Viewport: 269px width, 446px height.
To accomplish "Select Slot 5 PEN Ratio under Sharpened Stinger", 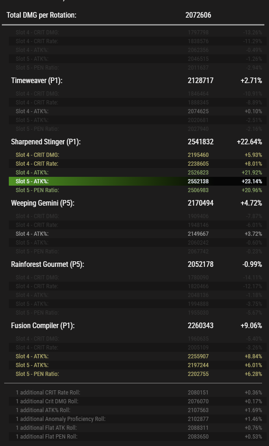I will click(x=138, y=190).
